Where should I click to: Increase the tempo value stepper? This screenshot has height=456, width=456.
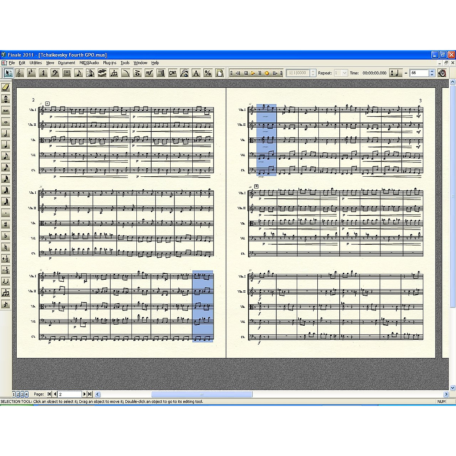click(x=432, y=71)
